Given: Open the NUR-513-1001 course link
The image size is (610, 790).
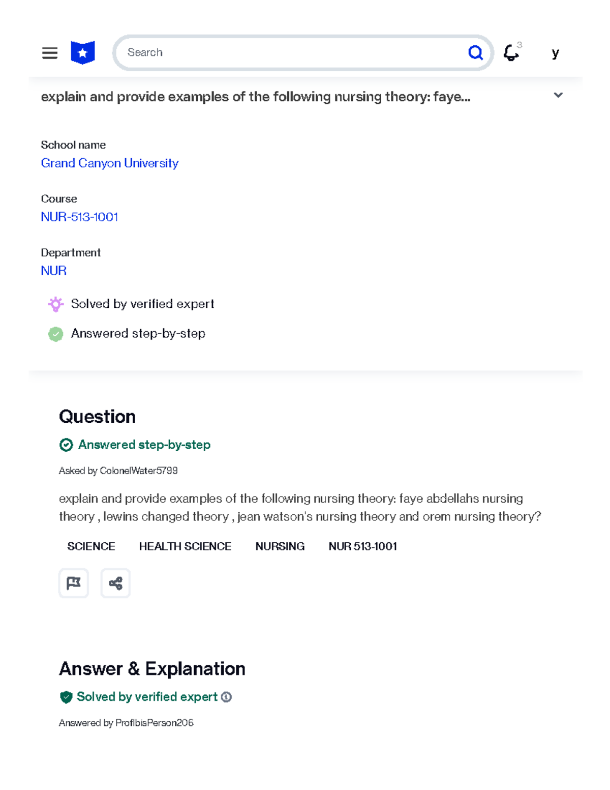Looking at the screenshot, I should pos(79,217).
